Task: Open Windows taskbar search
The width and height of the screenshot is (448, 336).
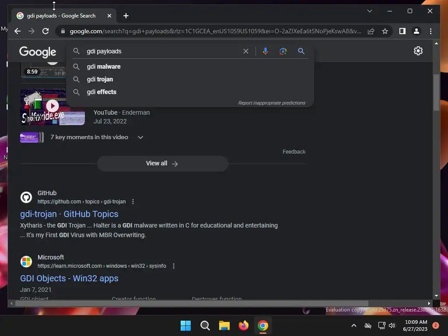Action: pos(205,325)
